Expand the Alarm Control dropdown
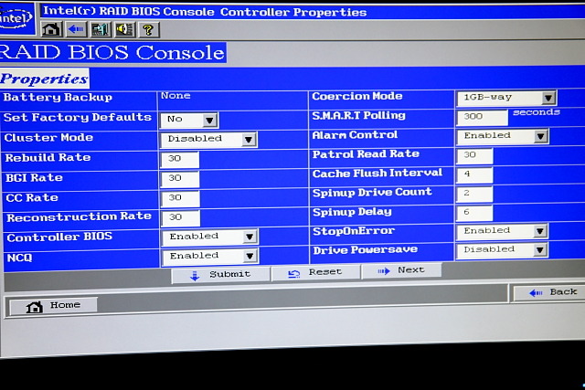585x390 pixels. 503,136
